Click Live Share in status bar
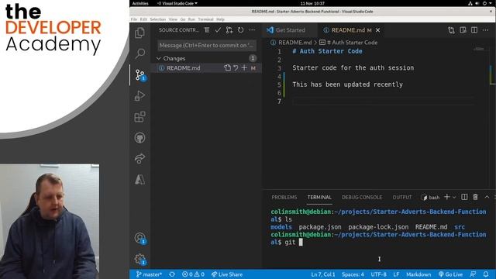The image size is (496, 279). tap(227, 274)
